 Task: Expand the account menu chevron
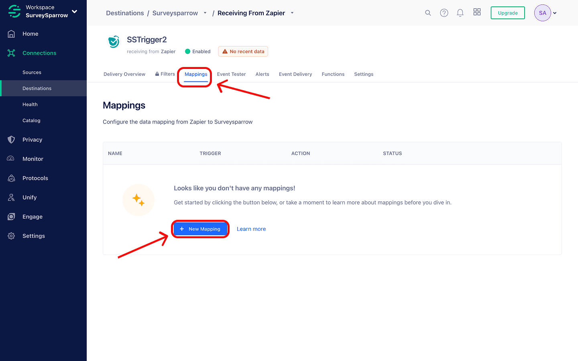555,13
